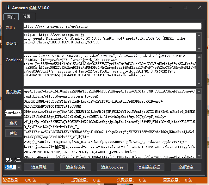Click the 全部清空 button

coord(186,167)
